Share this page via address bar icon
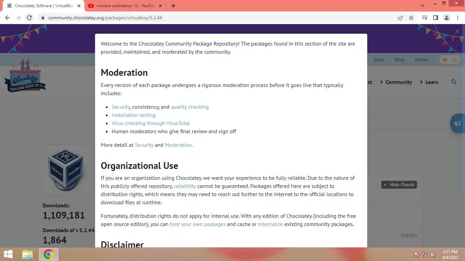Screen dimensions: 465x261 point(400,18)
